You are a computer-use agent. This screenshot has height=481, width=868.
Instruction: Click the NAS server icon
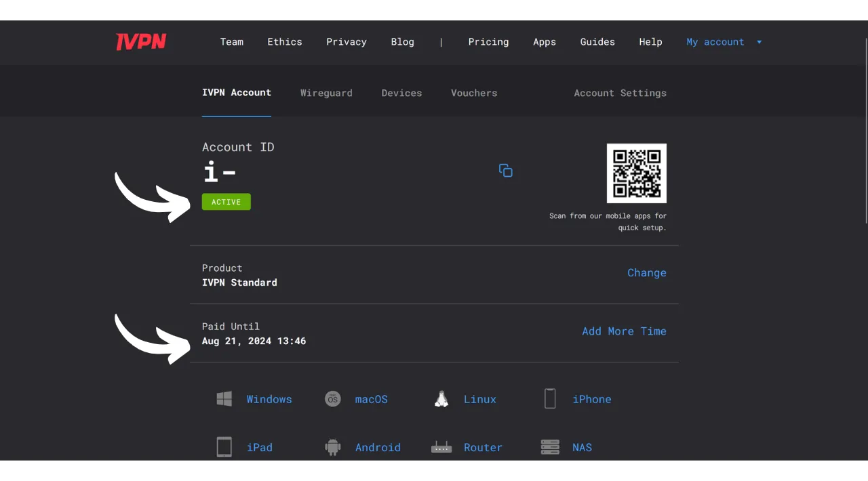(550, 447)
